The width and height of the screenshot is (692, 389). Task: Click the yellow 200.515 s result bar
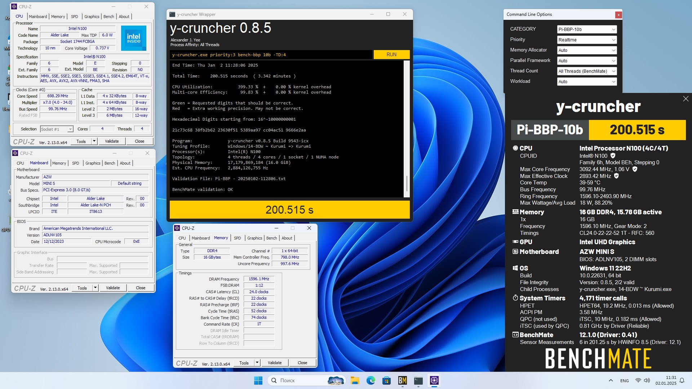289,210
